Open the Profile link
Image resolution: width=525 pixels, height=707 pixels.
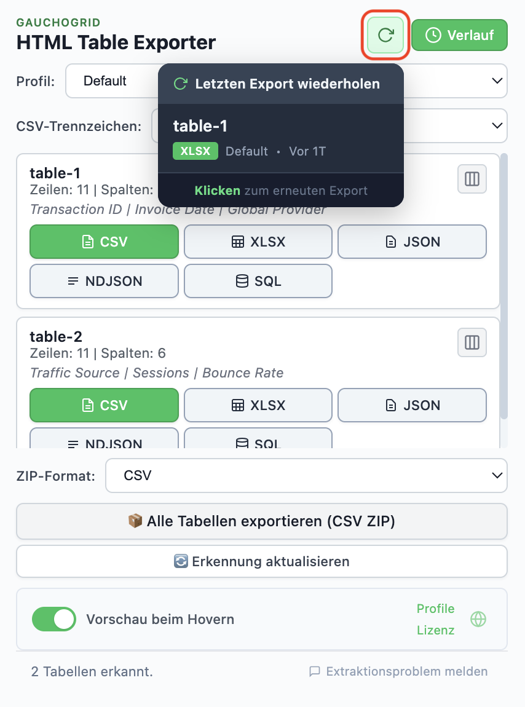435,609
